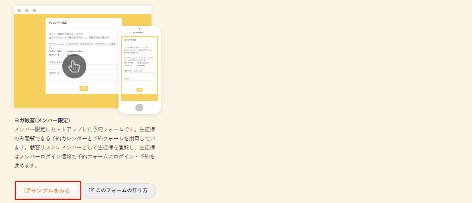Screen dimensions: 472x203
Task: Click パスワード認証 heading in desktop preview
Action: [x=58, y=23]
